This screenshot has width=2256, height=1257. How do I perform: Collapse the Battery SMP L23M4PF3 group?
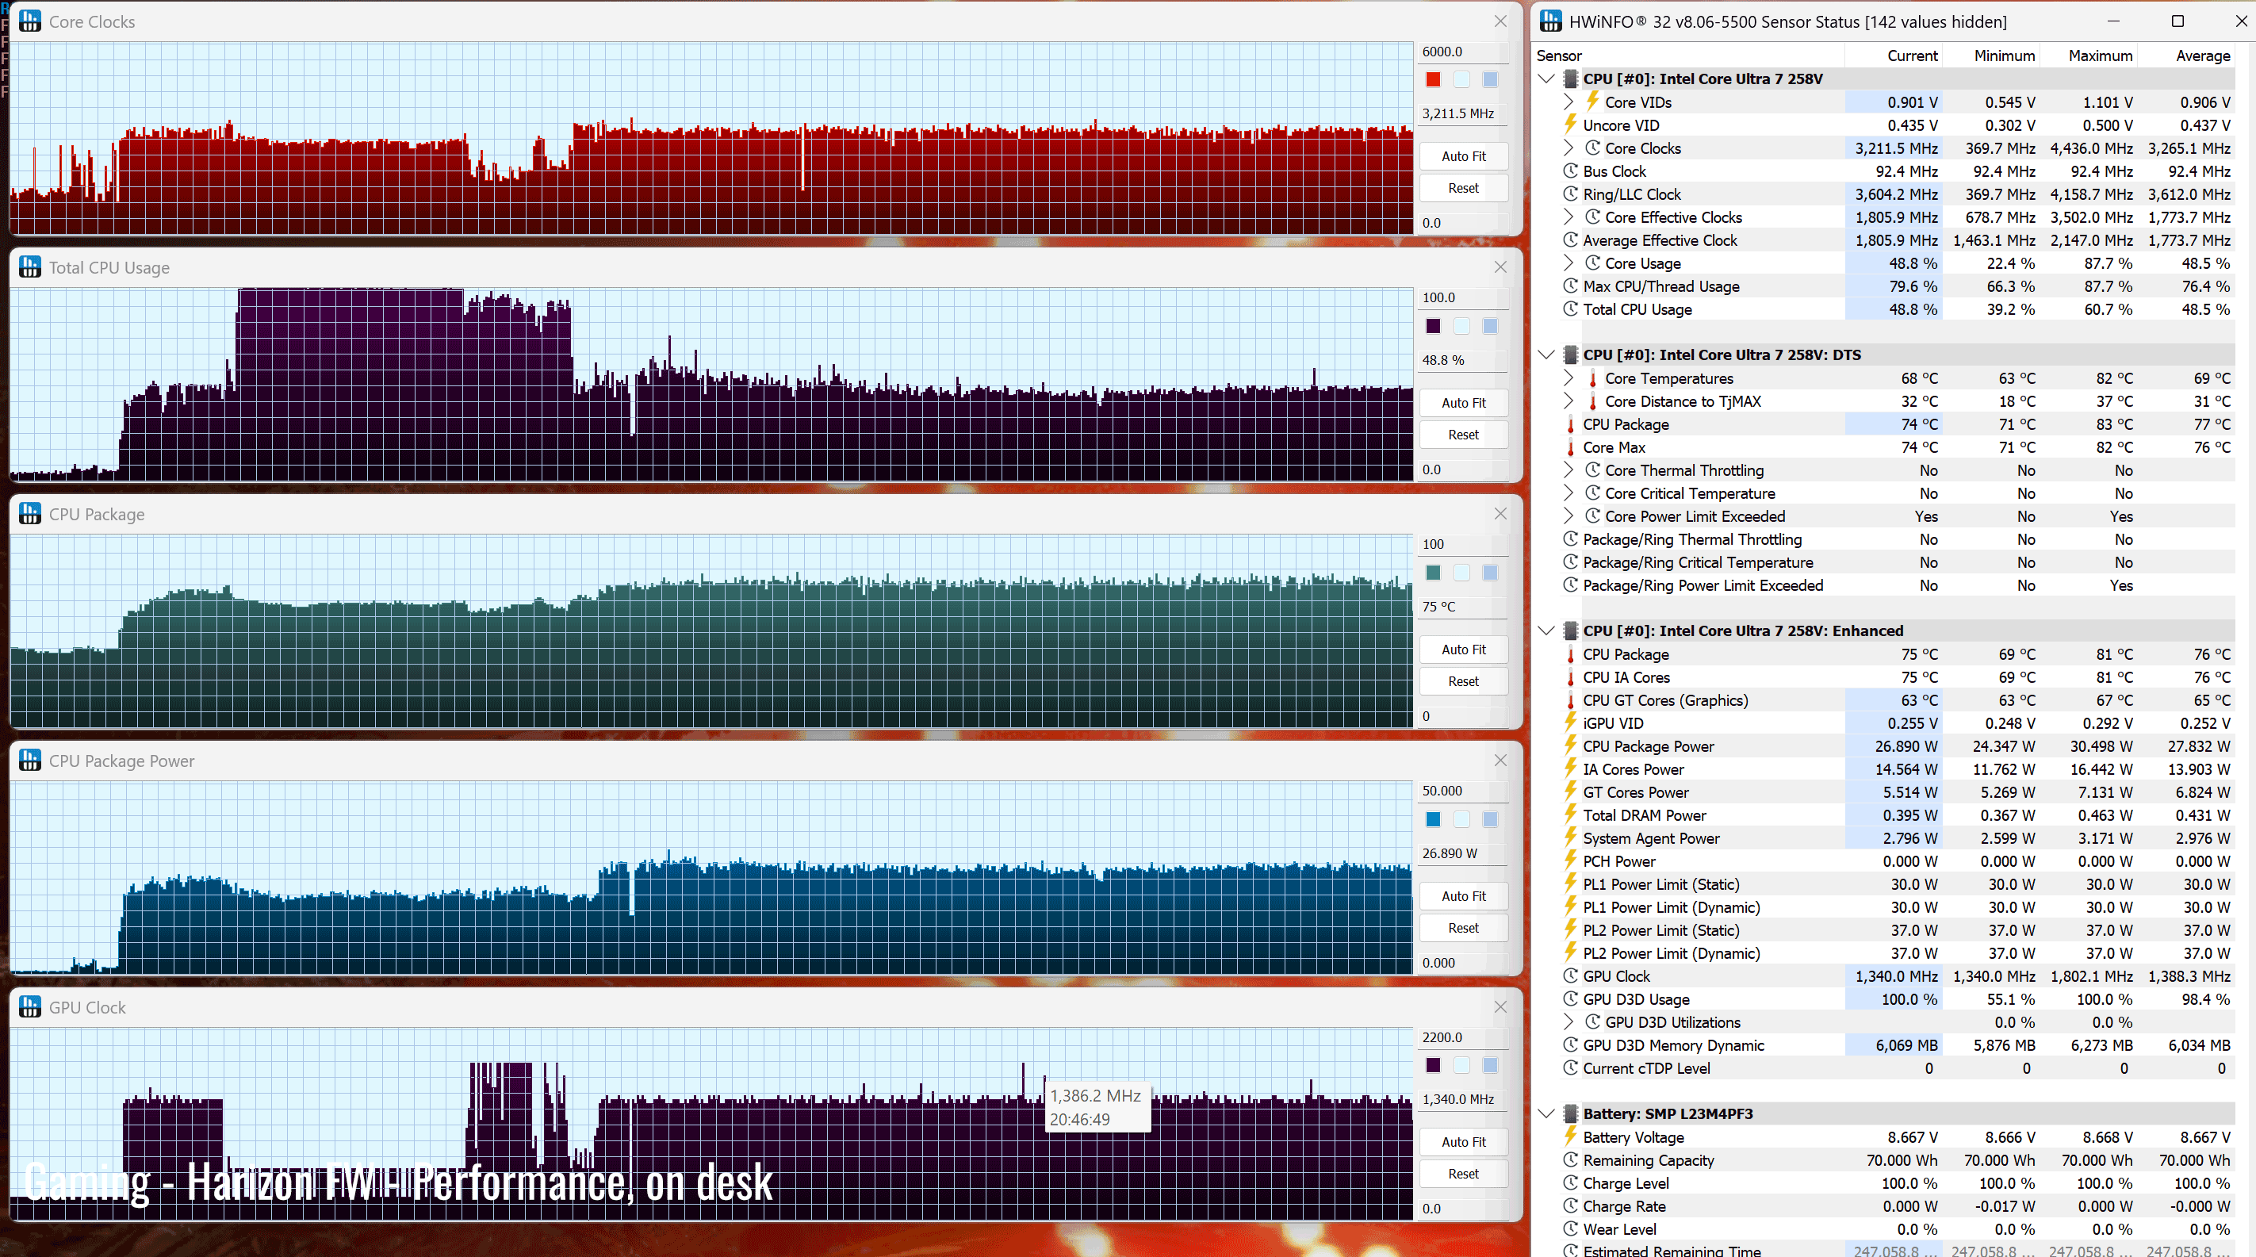[x=1546, y=1114]
